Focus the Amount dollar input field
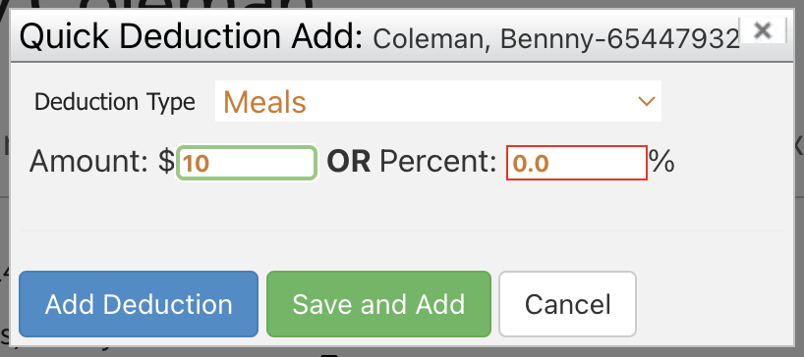804x357 pixels. pyautogui.click(x=246, y=163)
